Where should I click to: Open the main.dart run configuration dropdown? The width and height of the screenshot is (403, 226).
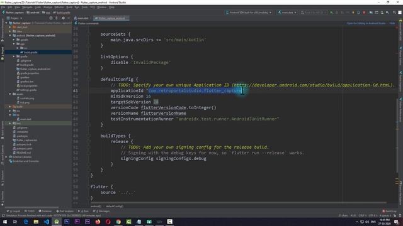point(287,13)
